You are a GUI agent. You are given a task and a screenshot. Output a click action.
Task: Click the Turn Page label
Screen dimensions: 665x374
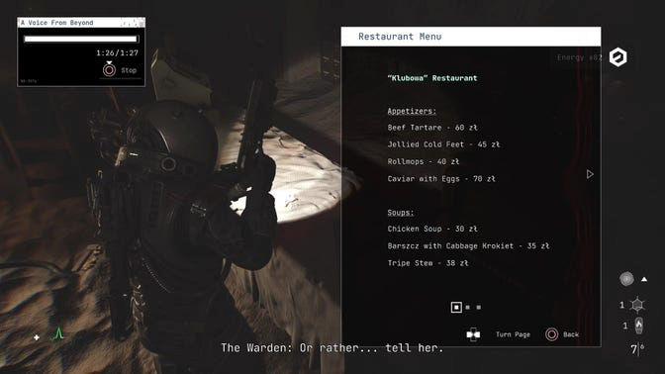(x=513, y=334)
